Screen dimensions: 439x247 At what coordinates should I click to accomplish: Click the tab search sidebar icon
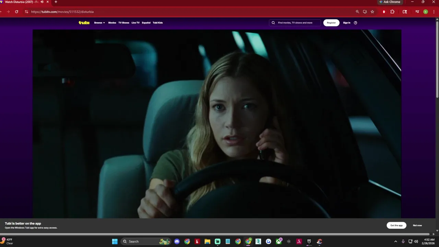tap(405, 12)
